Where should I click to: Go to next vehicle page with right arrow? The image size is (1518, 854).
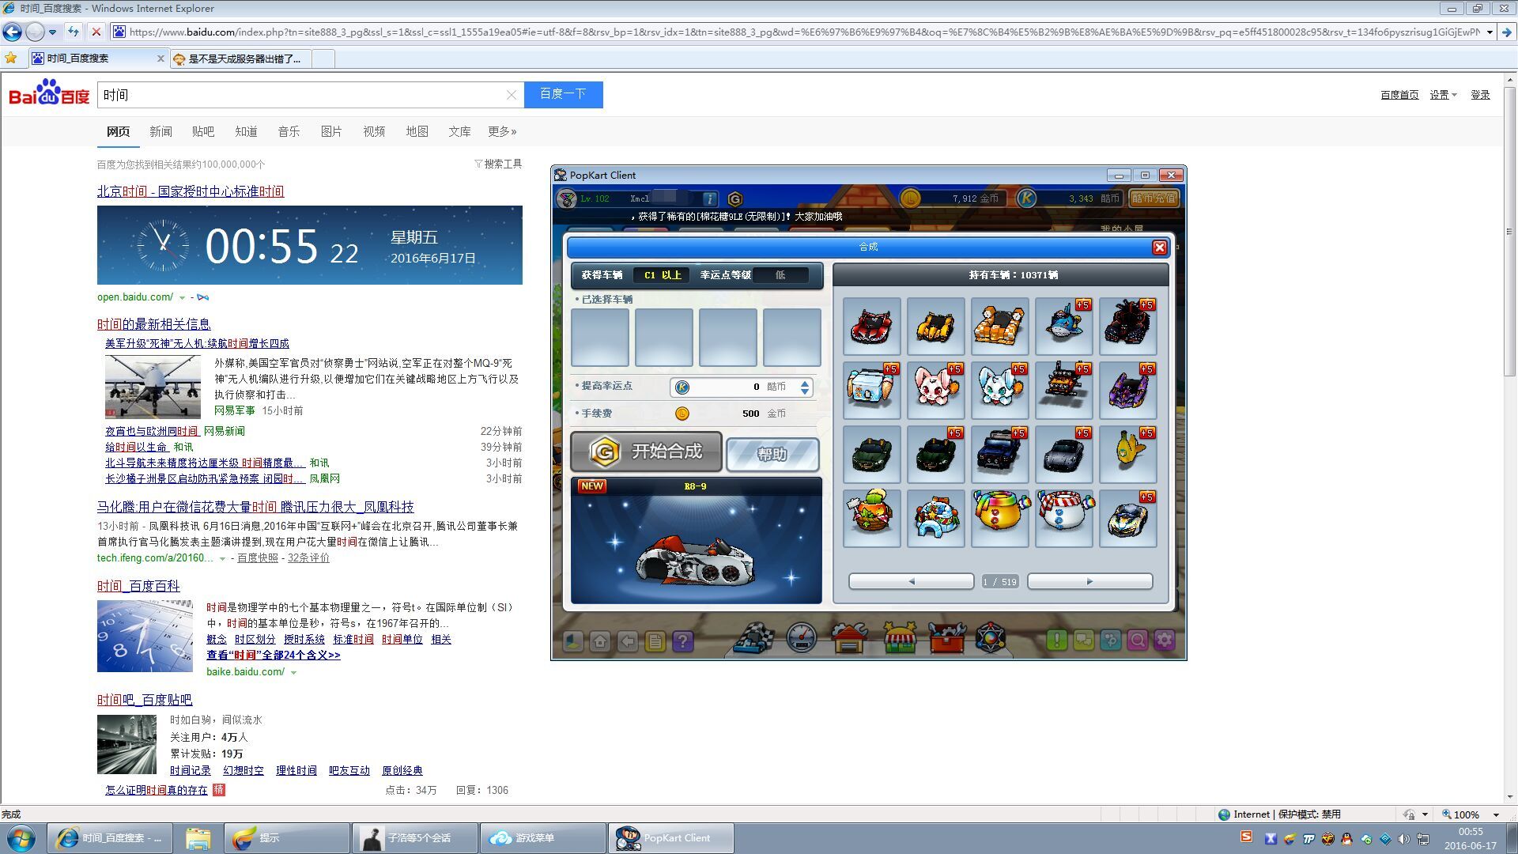pos(1089,581)
